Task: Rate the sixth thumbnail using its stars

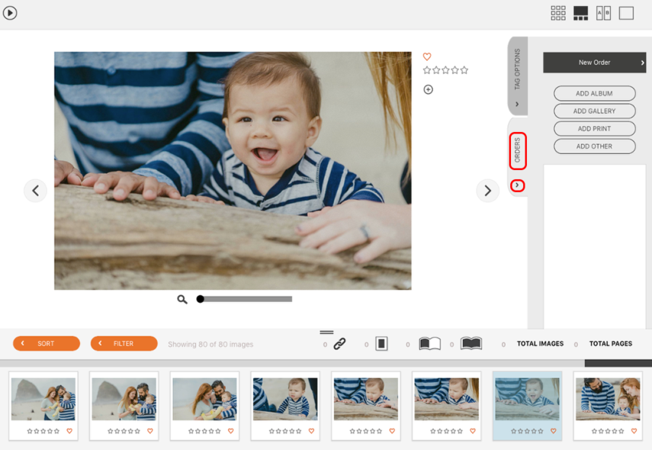Action: [447, 431]
